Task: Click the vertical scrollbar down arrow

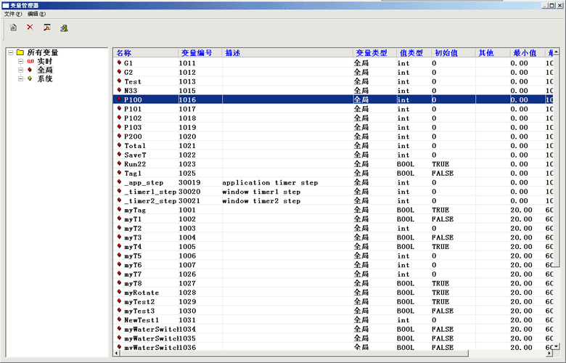Action: [557, 345]
